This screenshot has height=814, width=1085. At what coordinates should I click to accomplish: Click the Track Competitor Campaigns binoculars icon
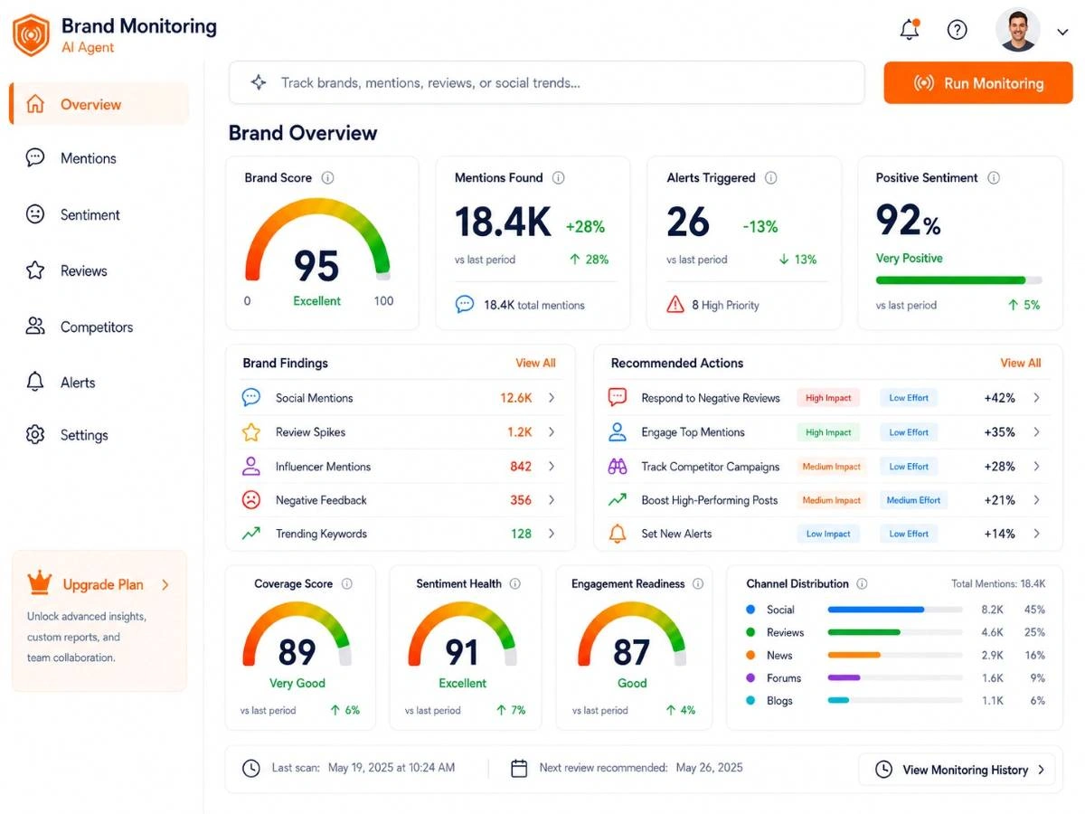pos(618,467)
